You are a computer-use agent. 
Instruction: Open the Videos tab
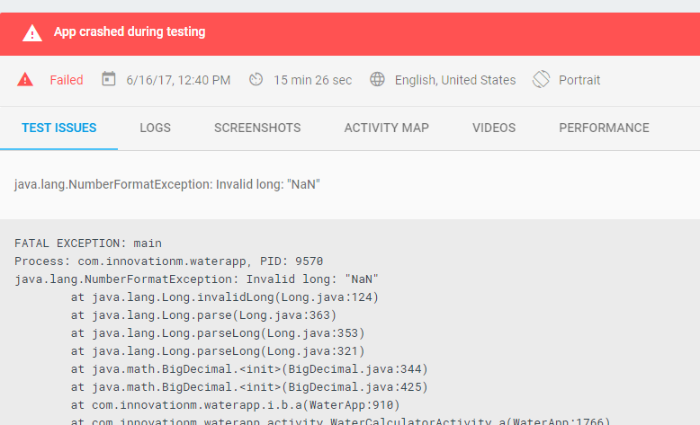pos(494,128)
